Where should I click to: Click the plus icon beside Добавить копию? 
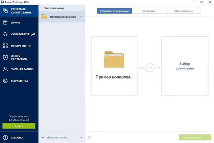43,137
